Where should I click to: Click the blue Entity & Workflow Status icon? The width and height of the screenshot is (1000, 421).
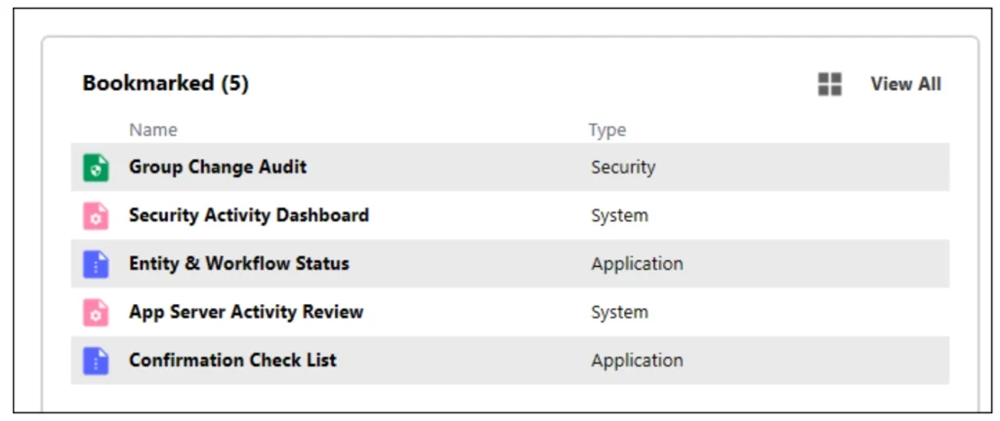(x=96, y=264)
